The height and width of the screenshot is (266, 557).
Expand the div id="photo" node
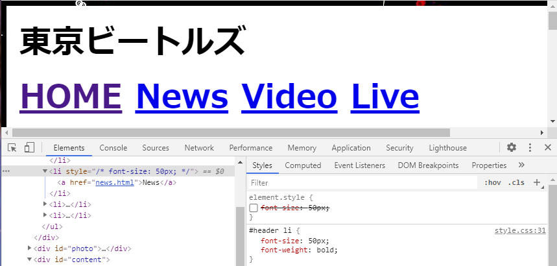click(30, 248)
